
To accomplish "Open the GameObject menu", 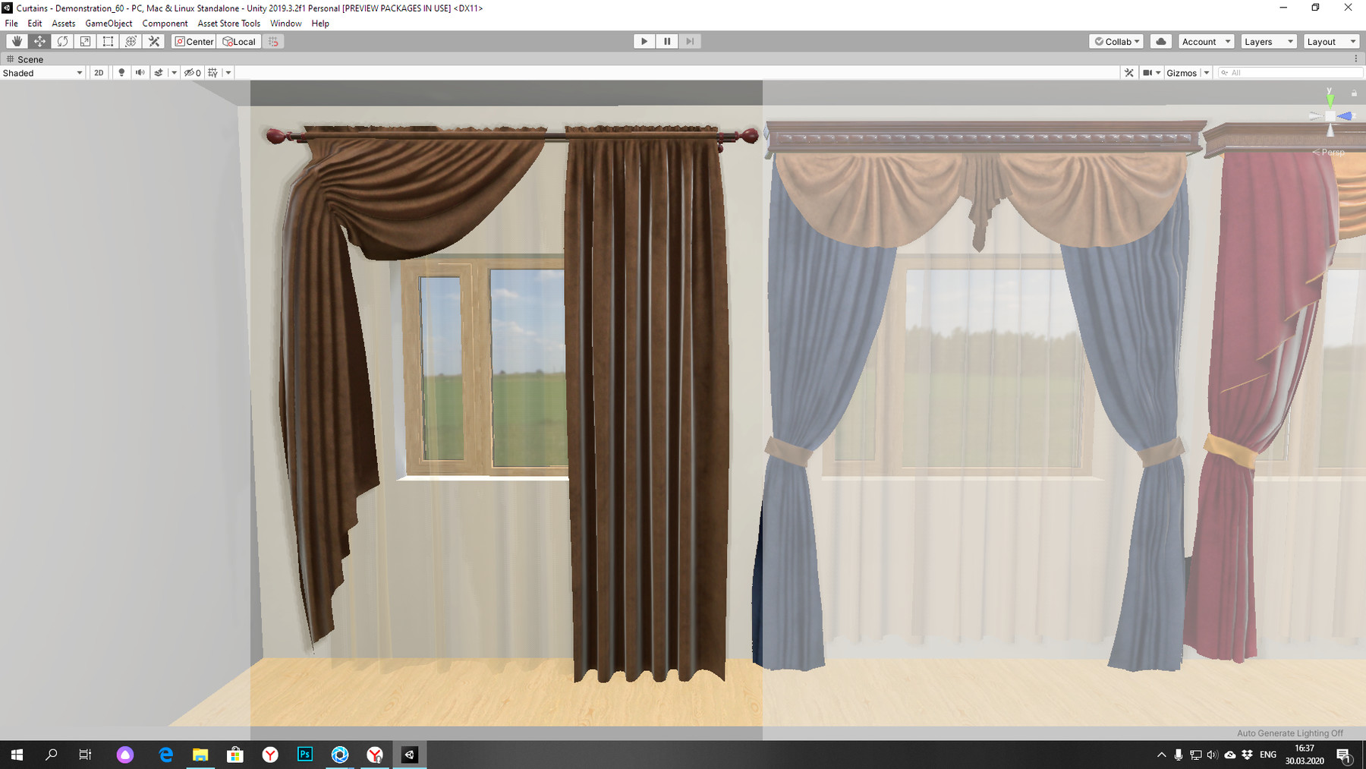I will tap(109, 23).
